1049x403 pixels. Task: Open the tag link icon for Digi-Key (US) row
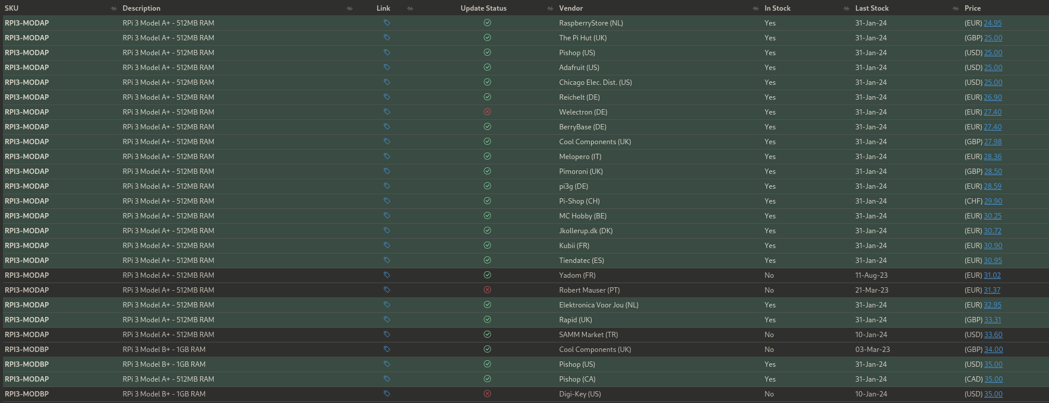(387, 394)
